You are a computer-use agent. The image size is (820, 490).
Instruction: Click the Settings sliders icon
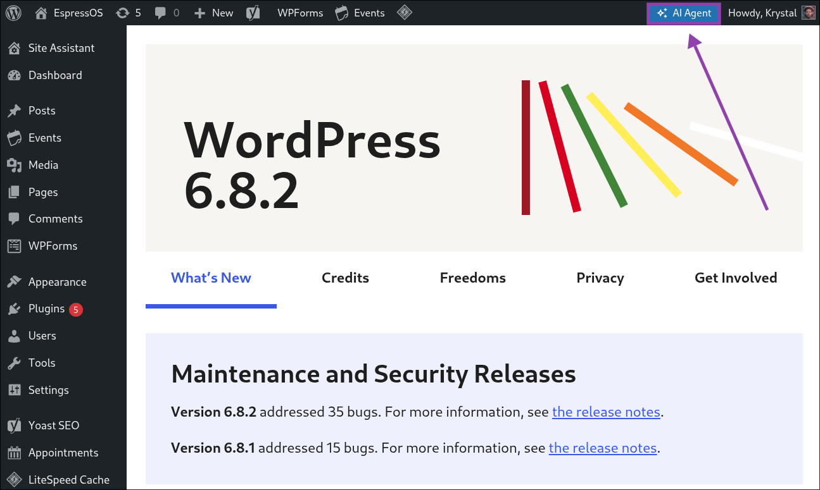pyautogui.click(x=14, y=390)
